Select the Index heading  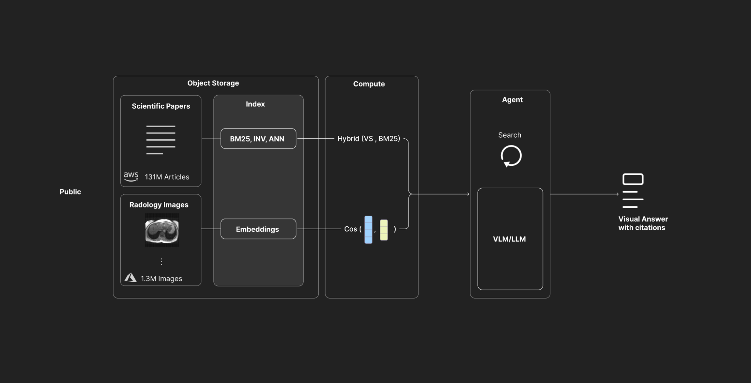click(x=255, y=104)
